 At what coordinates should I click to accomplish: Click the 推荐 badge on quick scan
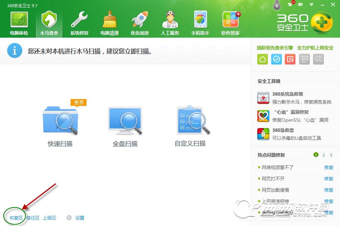tap(79, 102)
